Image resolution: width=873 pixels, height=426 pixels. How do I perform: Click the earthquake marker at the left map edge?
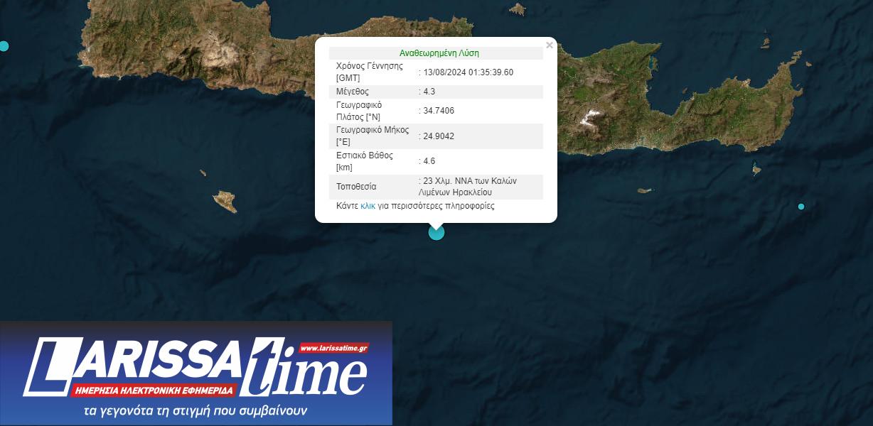pos(4,46)
